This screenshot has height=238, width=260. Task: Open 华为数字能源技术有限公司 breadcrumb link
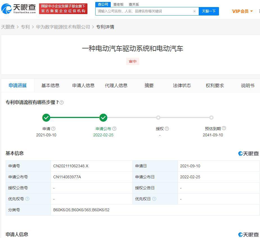tap(63, 27)
